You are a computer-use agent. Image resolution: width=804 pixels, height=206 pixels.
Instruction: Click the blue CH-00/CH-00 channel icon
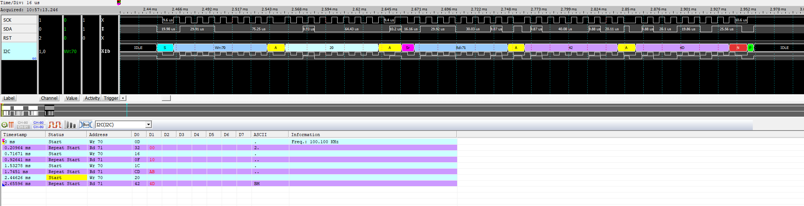38,124
